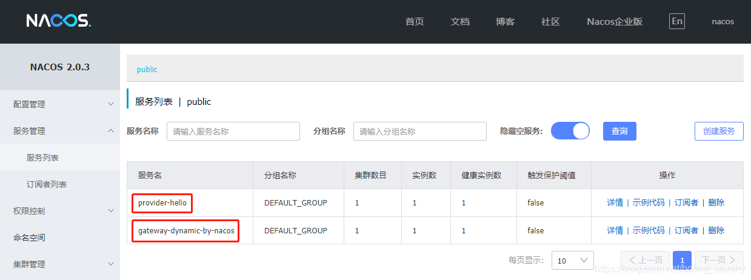Open 博客 in the top navigation
Image resolution: width=751 pixels, height=280 pixels.
505,21
